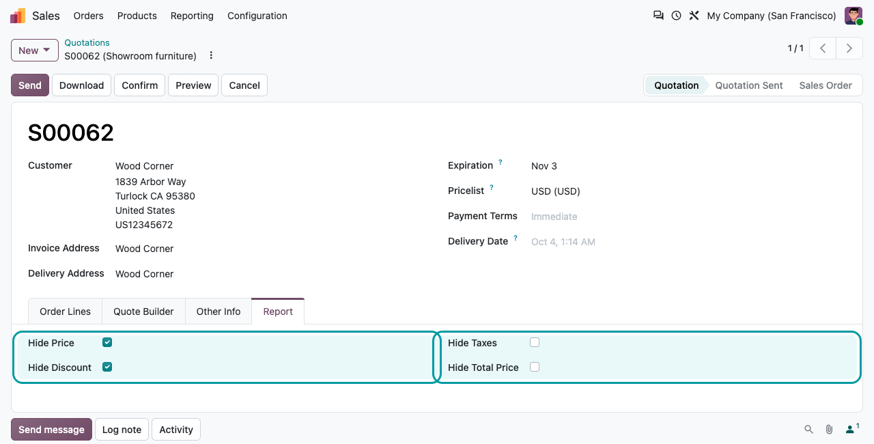Screen dimensions: 874x444
Task: Confirm the quotation
Action: 140,85
